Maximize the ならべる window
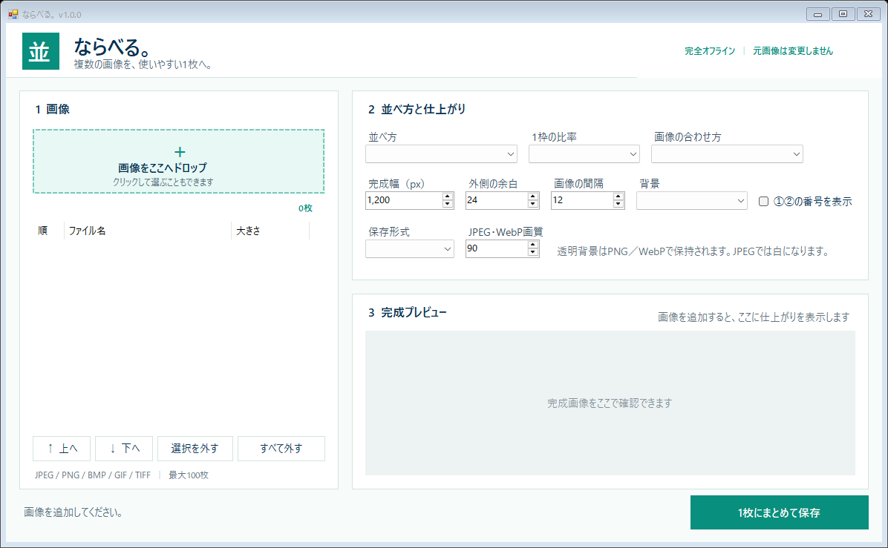The height and width of the screenshot is (548, 888). click(x=843, y=14)
